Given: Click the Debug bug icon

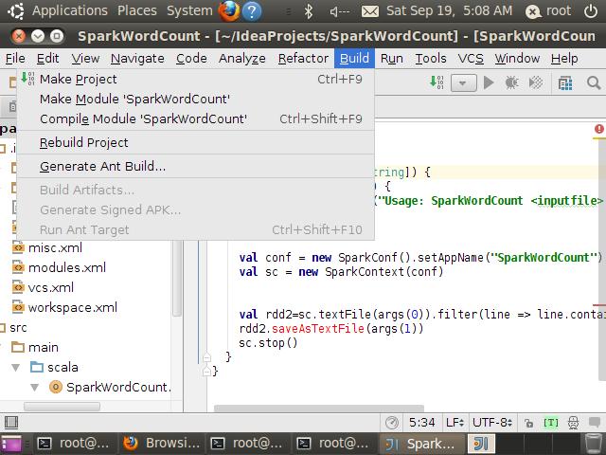Looking at the screenshot, I should pos(511,82).
